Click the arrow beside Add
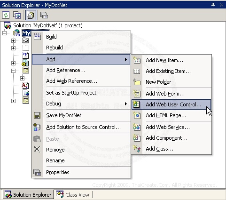The height and width of the screenshot is (200, 226). (x=126, y=59)
